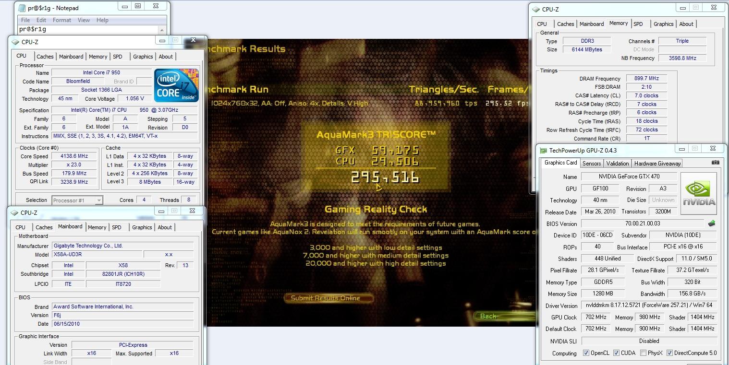Open Memory tab in CPU-Z processor window
Screen dimensions: 729x365
[x=98, y=57]
